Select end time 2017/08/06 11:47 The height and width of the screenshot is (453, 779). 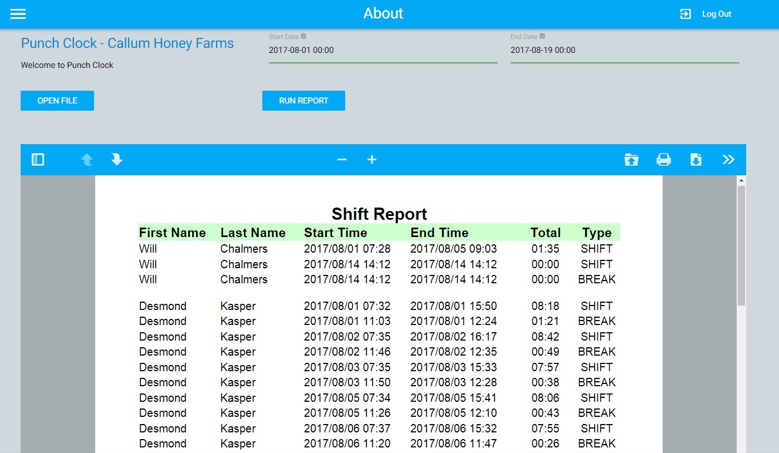[x=454, y=444]
